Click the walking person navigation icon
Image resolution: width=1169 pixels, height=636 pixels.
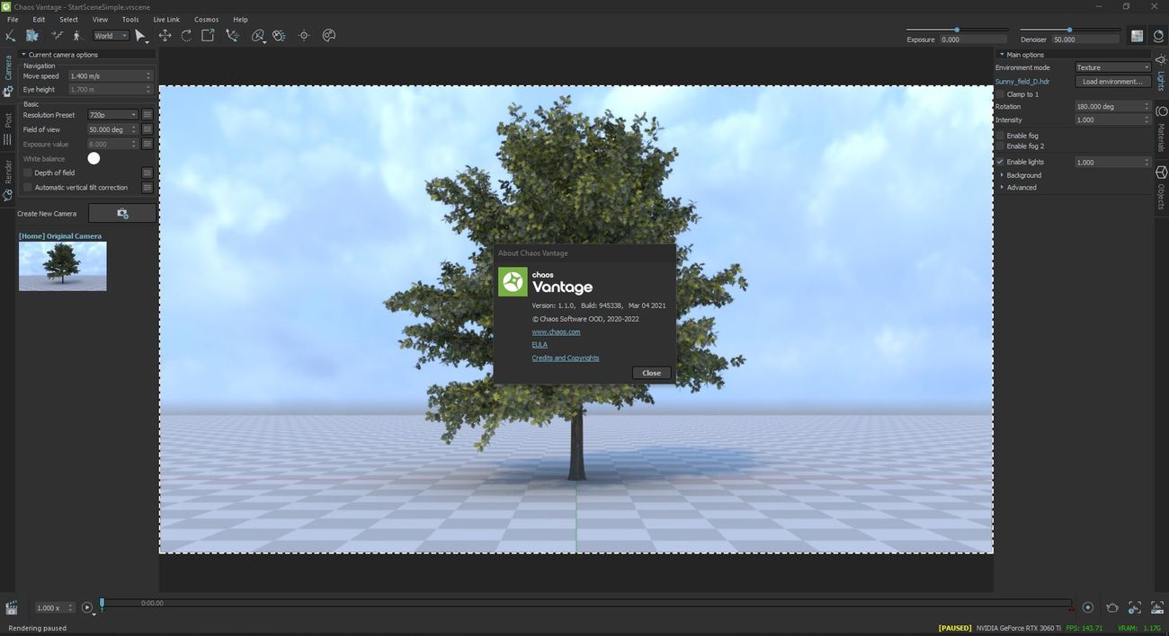tap(76, 36)
